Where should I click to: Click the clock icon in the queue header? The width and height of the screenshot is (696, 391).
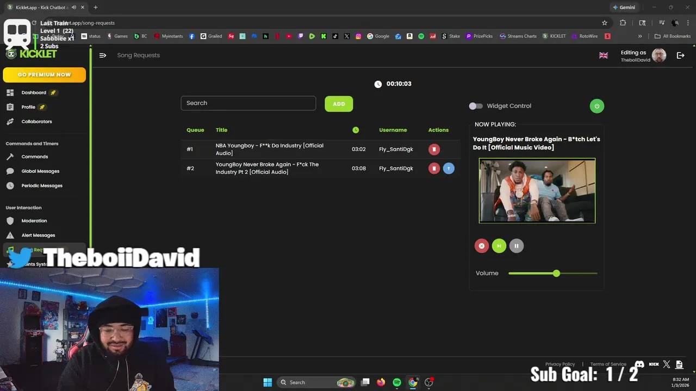pyautogui.click(x=356, y=130)
